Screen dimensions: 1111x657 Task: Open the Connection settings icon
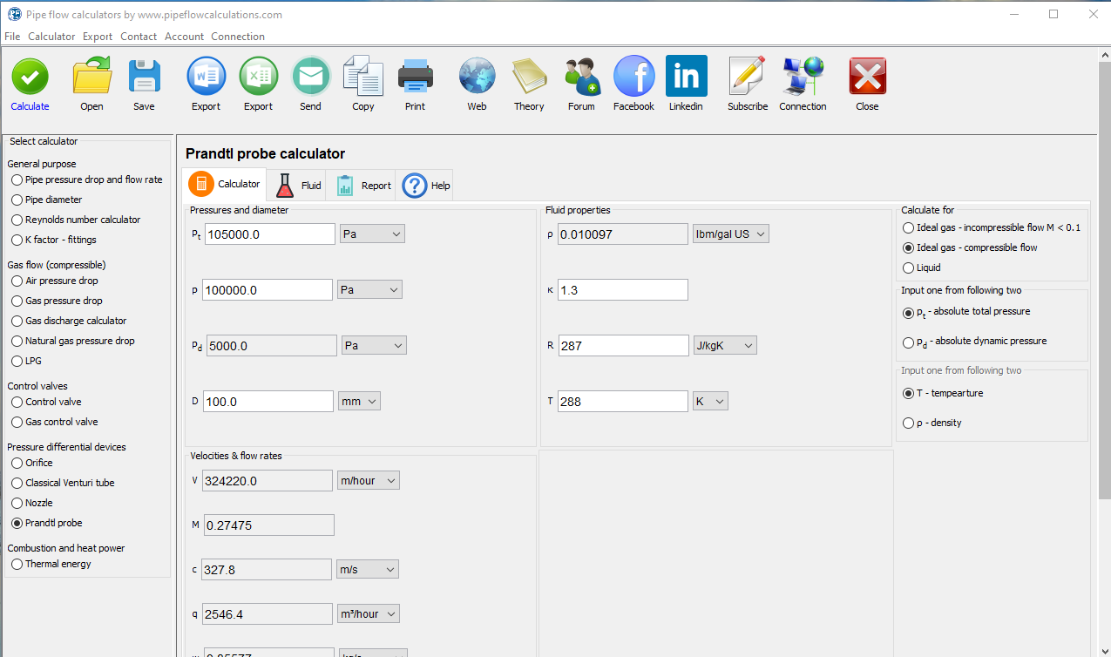[x=802, y=76]
